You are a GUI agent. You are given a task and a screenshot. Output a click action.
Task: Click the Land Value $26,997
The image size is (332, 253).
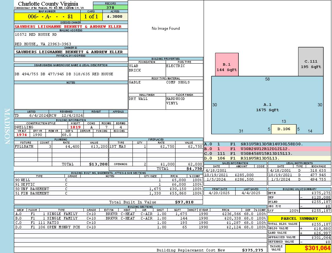pos(322,233)
